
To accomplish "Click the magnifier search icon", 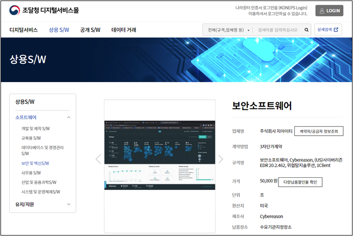I will pyautogui.click(x=306, y=30).
